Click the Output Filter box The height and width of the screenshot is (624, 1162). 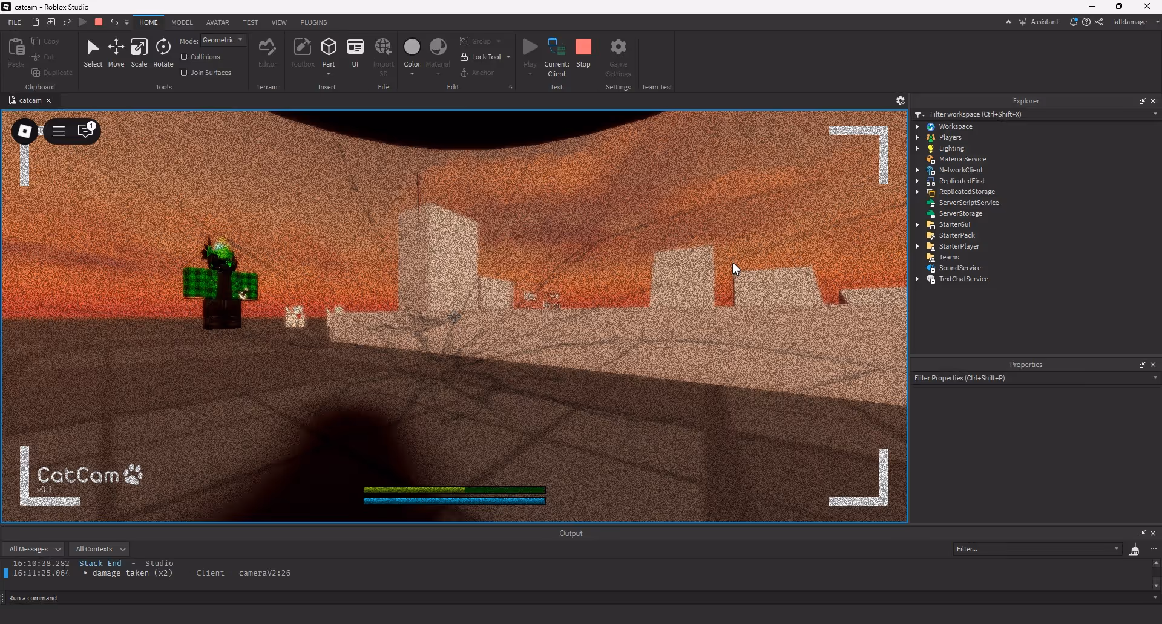point(1037,549)
